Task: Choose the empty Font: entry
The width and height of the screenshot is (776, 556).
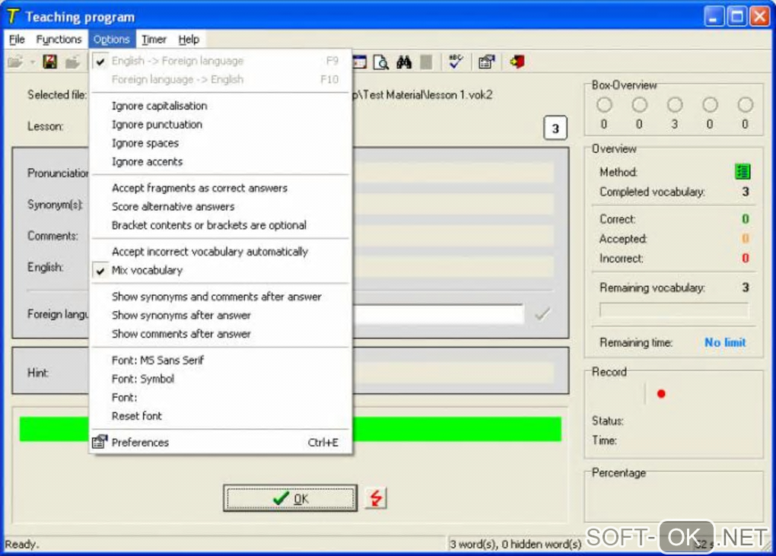Action: [221, 398]
